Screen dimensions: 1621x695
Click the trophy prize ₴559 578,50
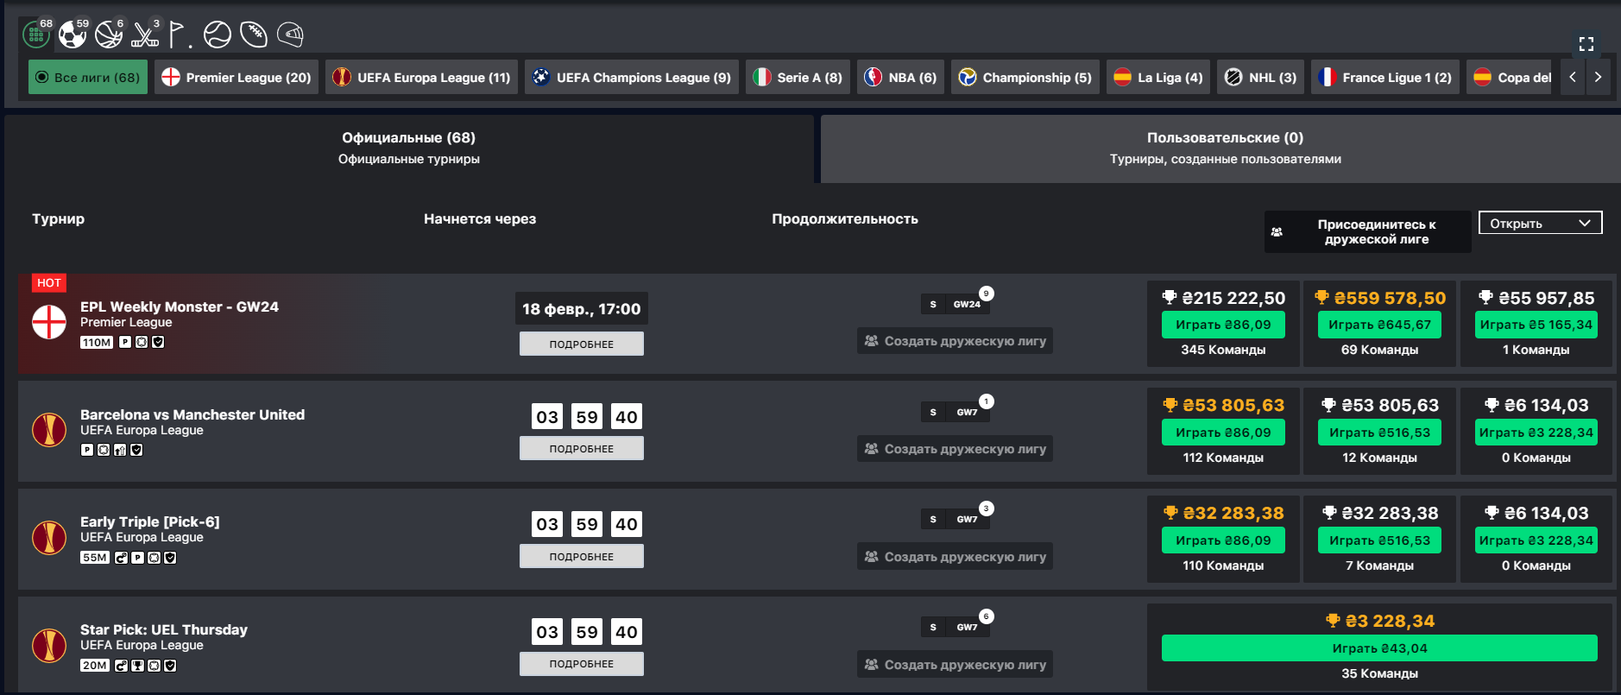pos(1379,298)
